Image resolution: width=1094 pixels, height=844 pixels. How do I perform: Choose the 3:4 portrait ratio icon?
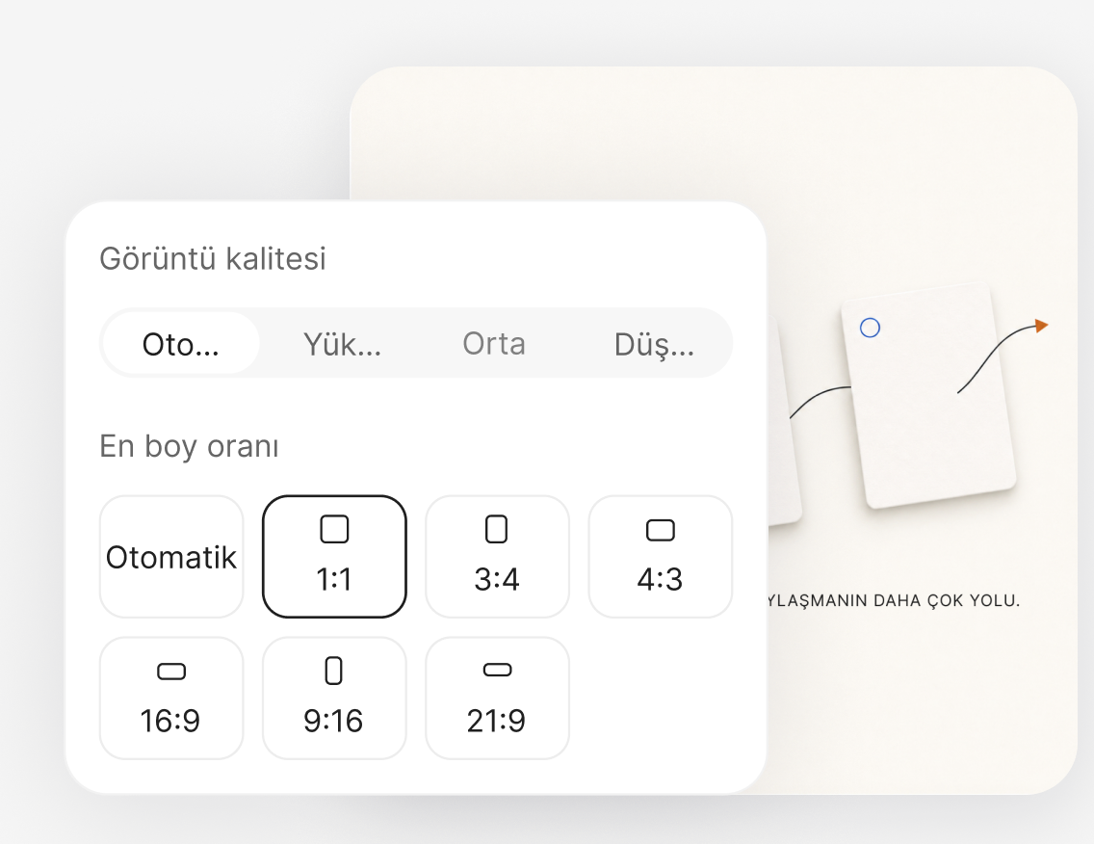(x=497, y=529)
